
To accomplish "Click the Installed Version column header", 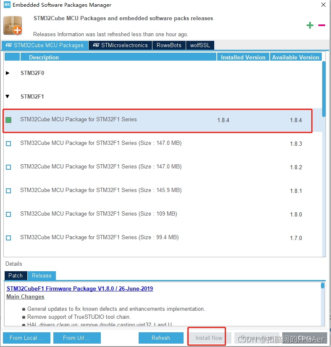I will 243,57.
